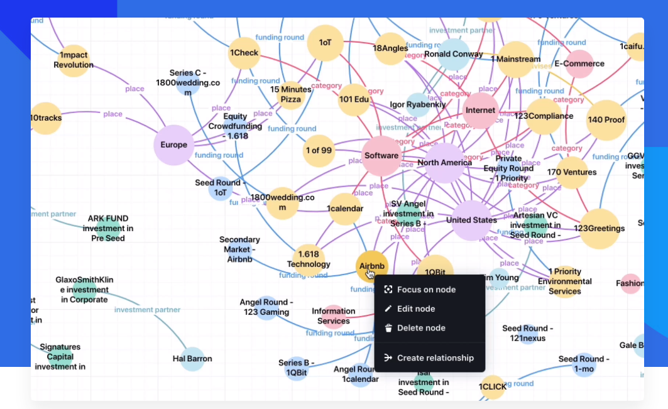Select the Airbnb node
The width and height of the screenshot is (668, 409).
click(x=372, y=266)
